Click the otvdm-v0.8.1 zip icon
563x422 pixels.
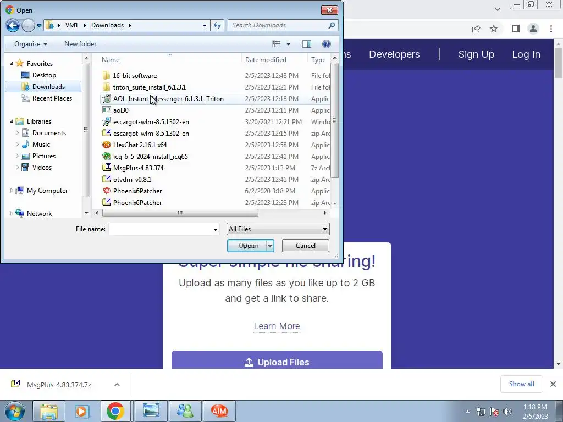107,179
